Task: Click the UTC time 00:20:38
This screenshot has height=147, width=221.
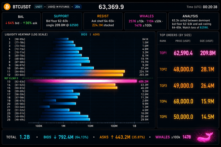Action: (210, 7)
